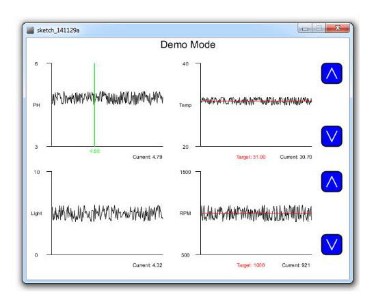This screenshot has height=307, width=376.
Task: Click the green 4.58 marker value
Action: (x=94, y=151)
